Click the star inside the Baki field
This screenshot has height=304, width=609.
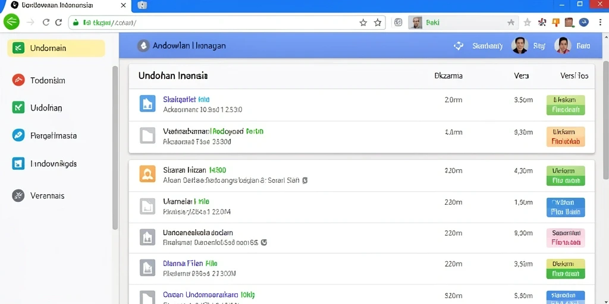point(511,23)
